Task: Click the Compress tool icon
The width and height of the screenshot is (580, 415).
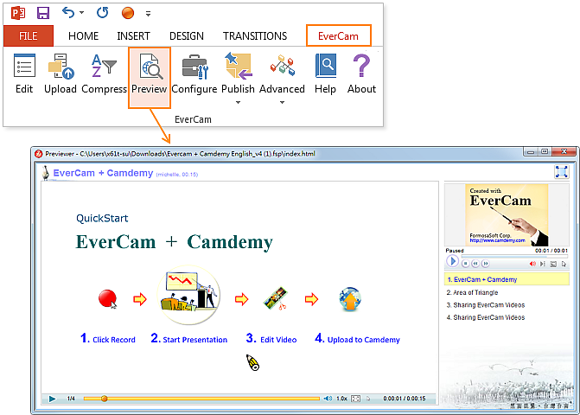Action: coord(104,66)
